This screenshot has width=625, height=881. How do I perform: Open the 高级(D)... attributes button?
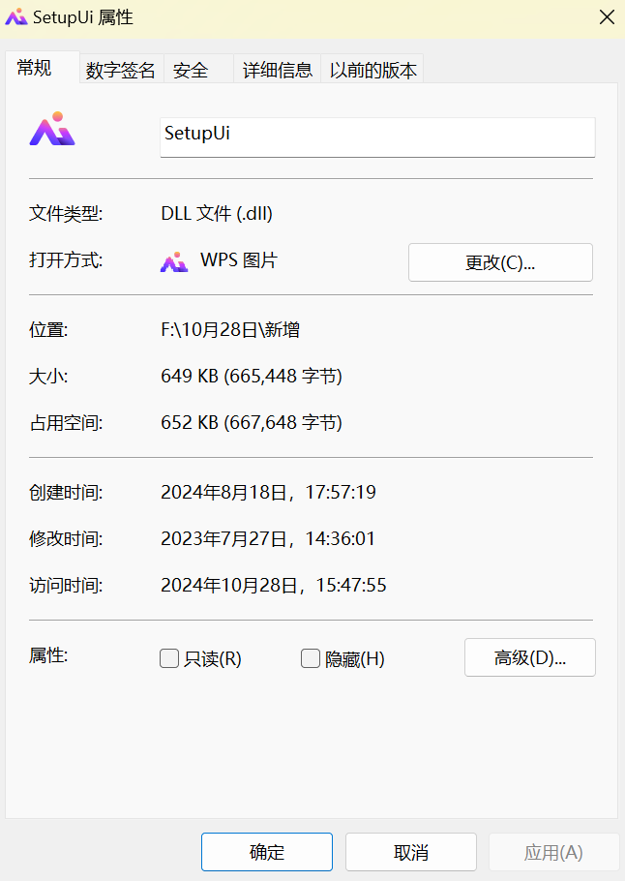tap(529, 657)
